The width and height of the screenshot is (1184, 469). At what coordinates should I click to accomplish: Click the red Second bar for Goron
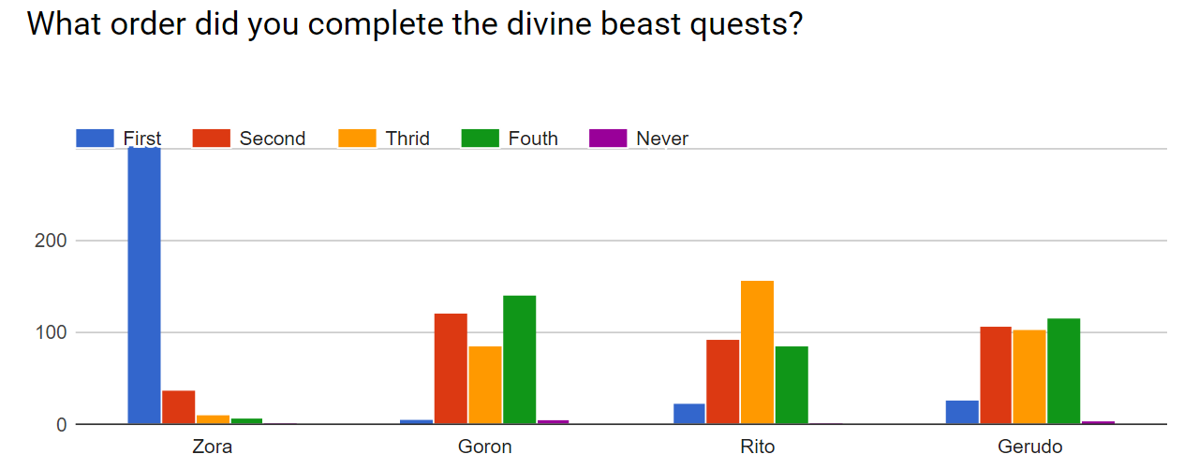[x=451, y=369]
